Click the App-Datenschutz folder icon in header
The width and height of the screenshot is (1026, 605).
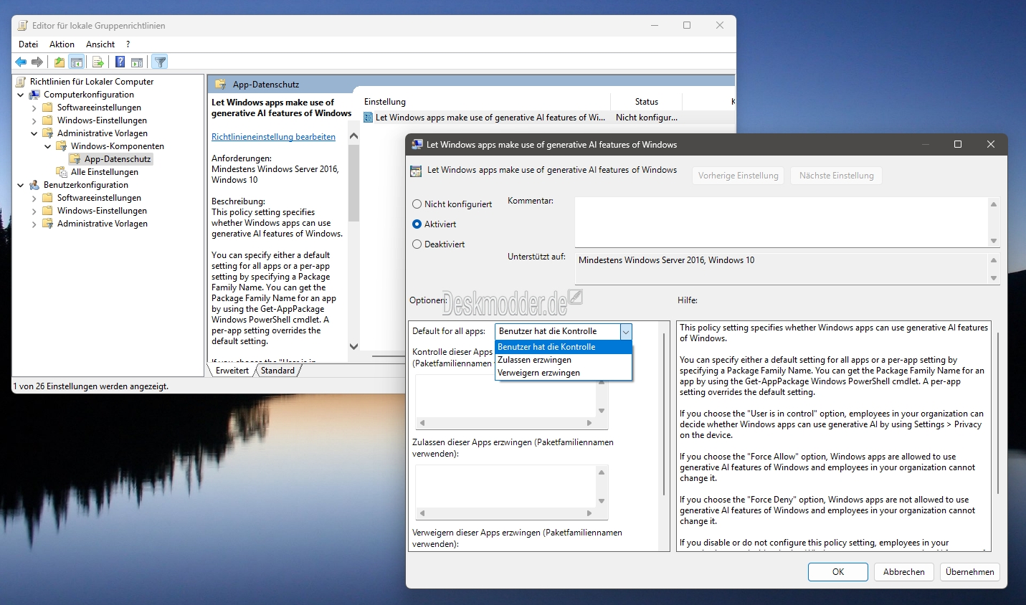tap(221, 85)
